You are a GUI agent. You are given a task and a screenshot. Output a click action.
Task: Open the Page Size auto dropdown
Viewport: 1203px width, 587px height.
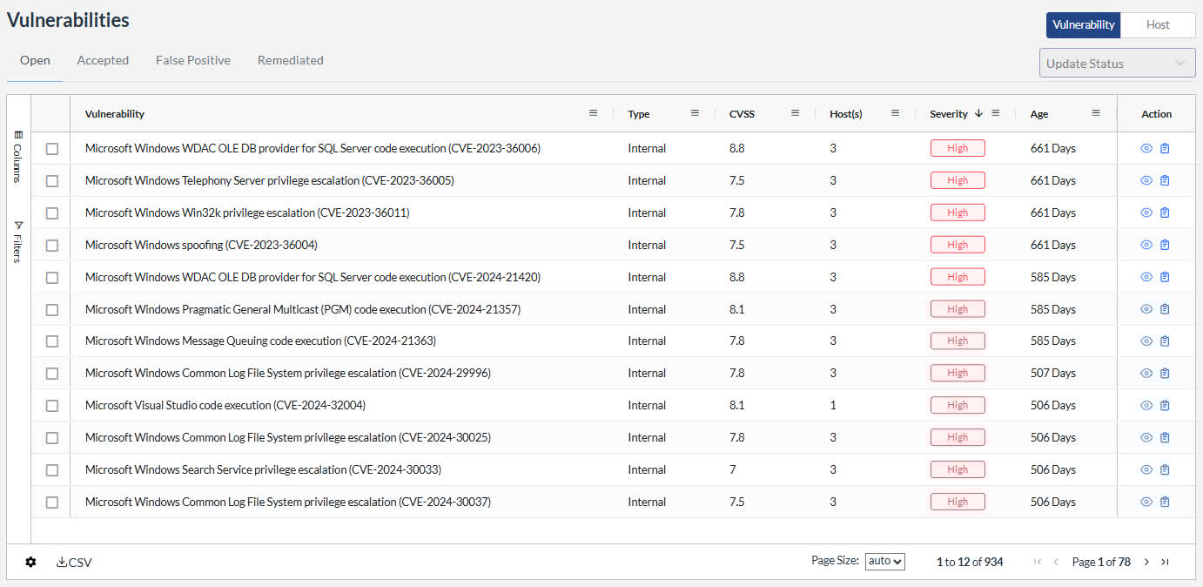tap(885, 562)
